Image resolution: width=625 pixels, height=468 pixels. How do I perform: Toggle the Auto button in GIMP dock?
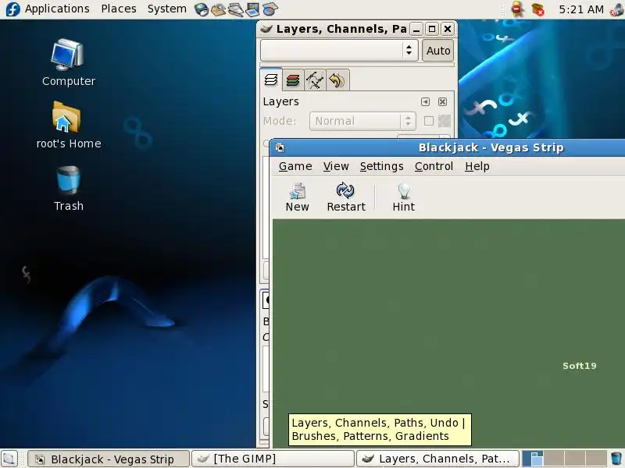tap(438, 50)
